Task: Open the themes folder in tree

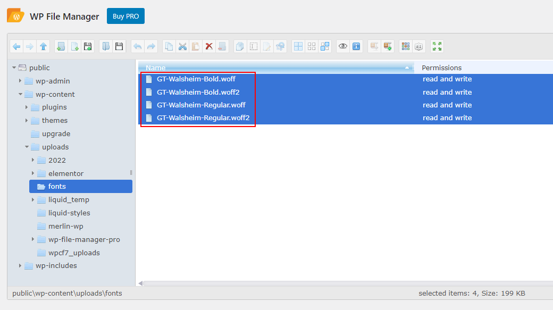Action: [55, 120]
